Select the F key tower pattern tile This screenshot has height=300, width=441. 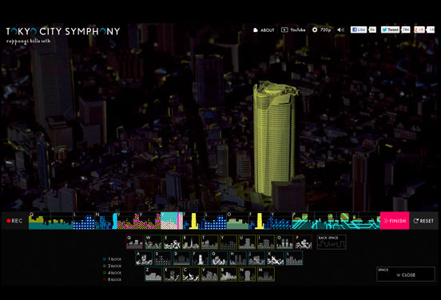(201, 259)
